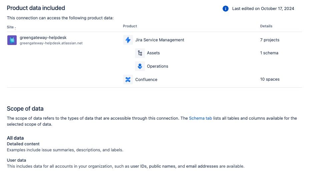Click the 7 projects details cell
312x180 pixels.
pyautogui.click(x=270, y=40)
